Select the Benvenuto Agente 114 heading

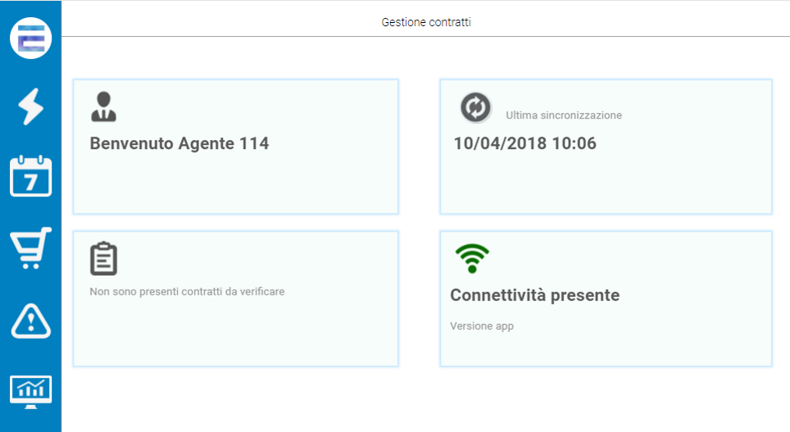point(179,143)
